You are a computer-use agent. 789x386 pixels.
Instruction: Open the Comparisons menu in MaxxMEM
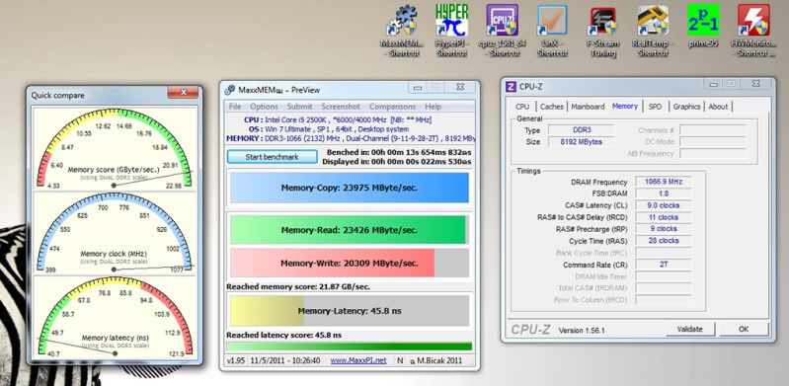392,107
